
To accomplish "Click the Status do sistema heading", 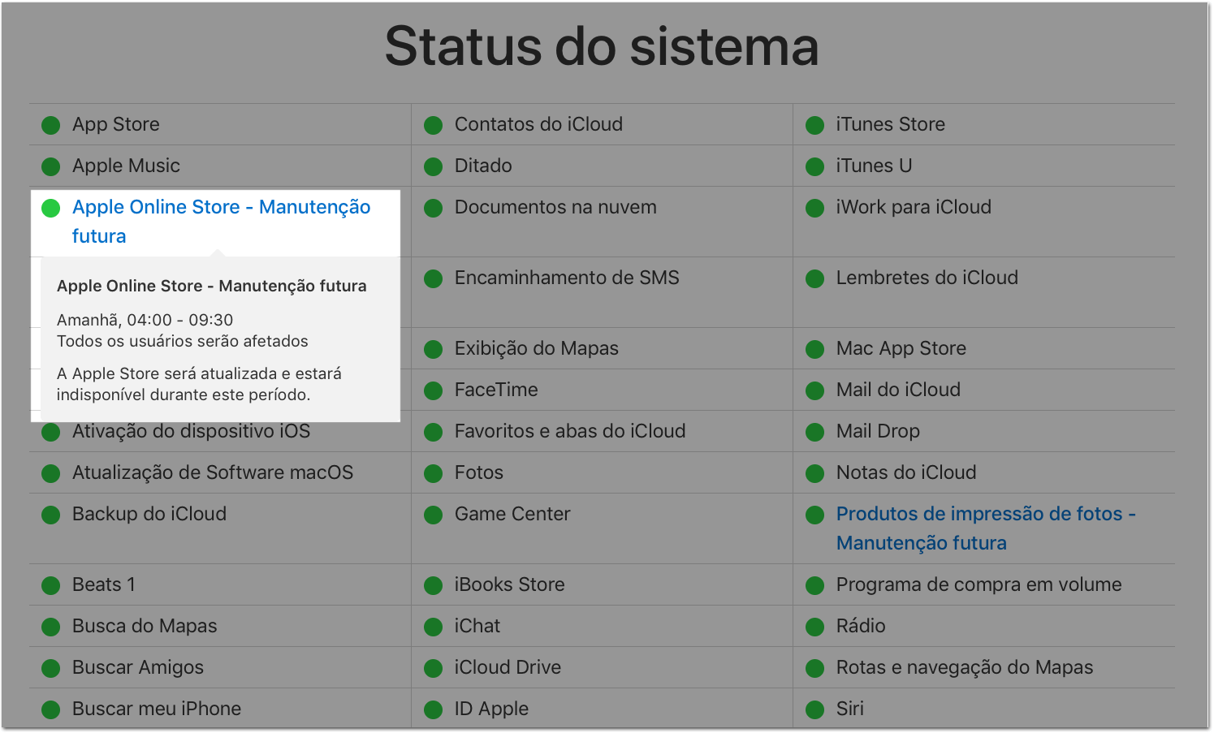I will click(x=602, y=46).
